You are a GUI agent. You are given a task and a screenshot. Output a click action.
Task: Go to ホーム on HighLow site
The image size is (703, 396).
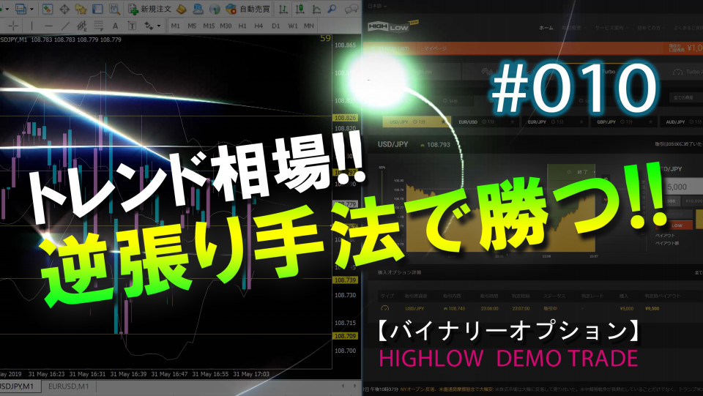(546, 28)
